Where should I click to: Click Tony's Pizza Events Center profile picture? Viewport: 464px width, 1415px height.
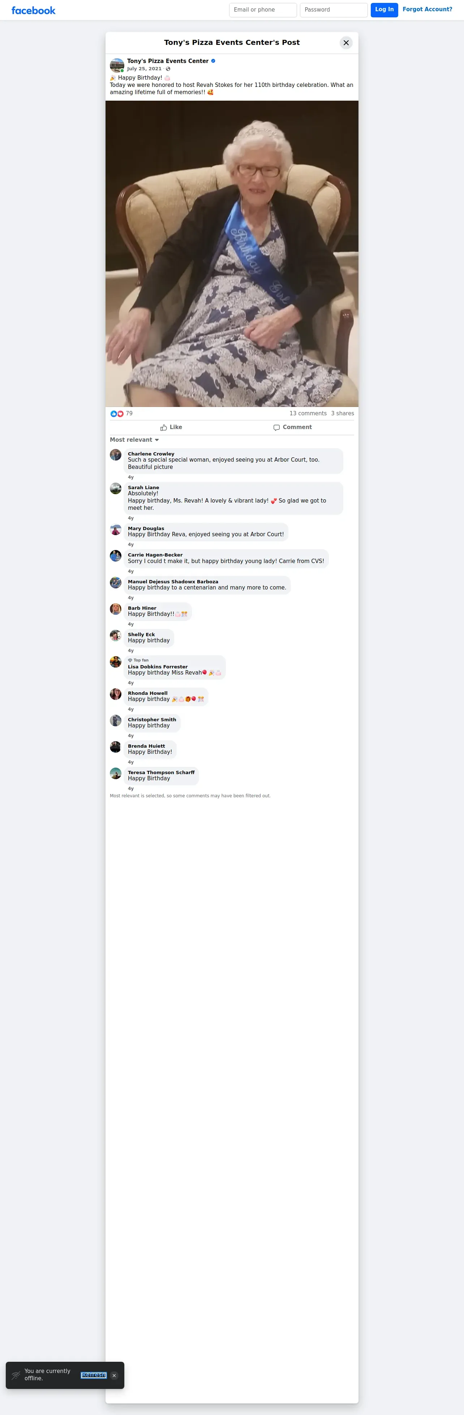[x=117, y=66]
